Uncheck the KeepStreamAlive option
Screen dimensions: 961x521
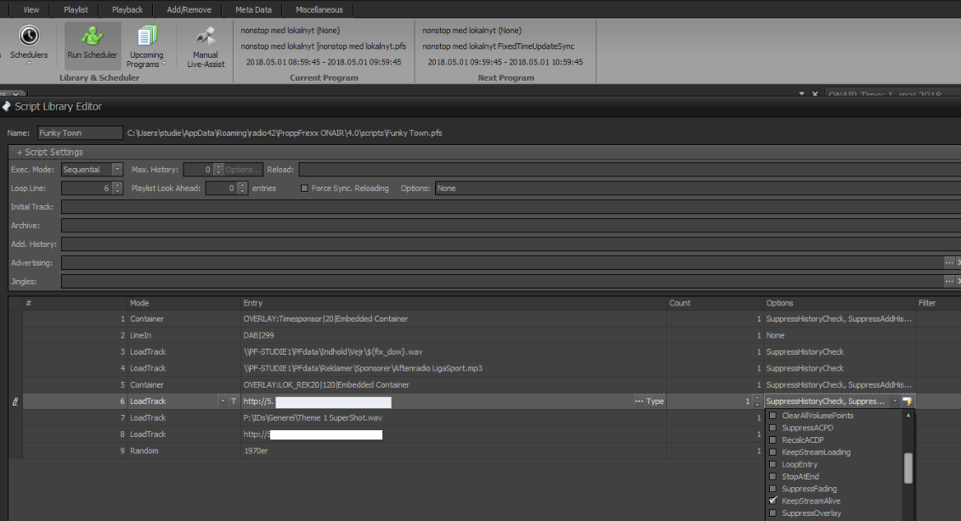coord(772,501)
